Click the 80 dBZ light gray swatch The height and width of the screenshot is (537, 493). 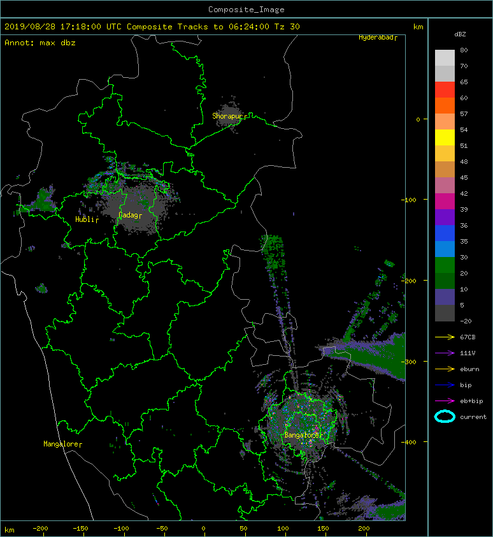coord(445,57)
